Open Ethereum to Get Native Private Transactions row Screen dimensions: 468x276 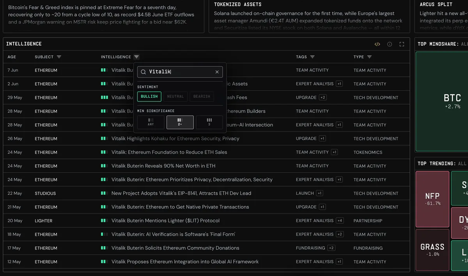[206, 207]
